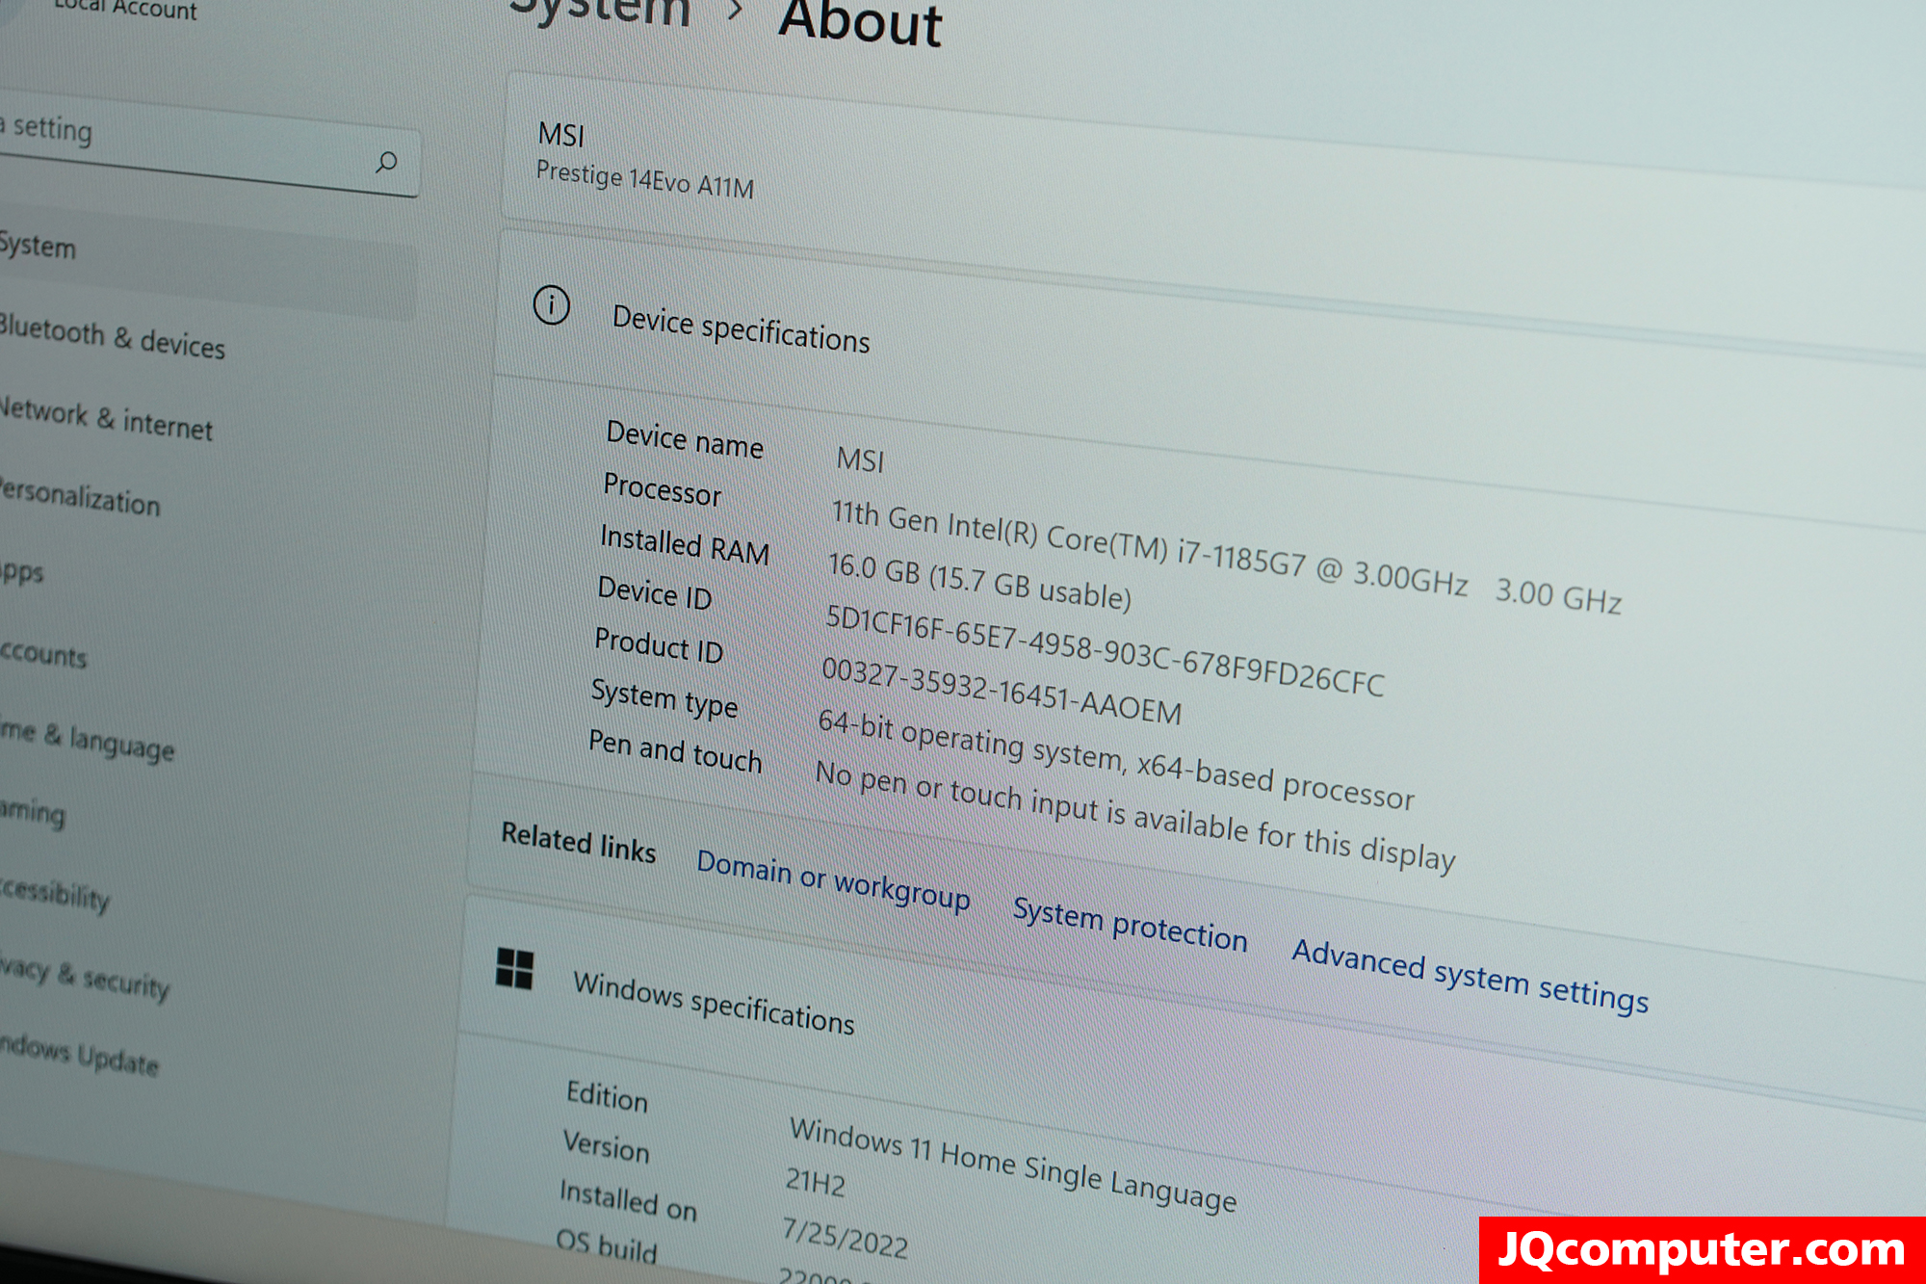Click the Processor label
Viewport: 1926px width, 1284px height.
(662, 488)
